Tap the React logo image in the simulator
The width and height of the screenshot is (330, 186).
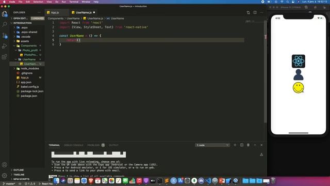click(x=298, y=61)
